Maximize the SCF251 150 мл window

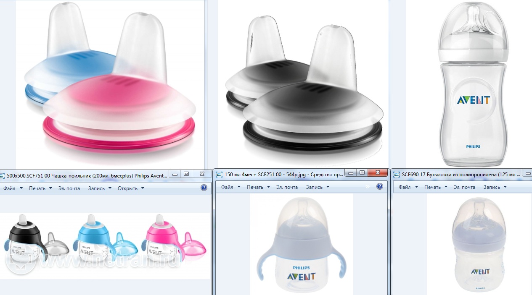pyautogui.click(x=362, y=172)
